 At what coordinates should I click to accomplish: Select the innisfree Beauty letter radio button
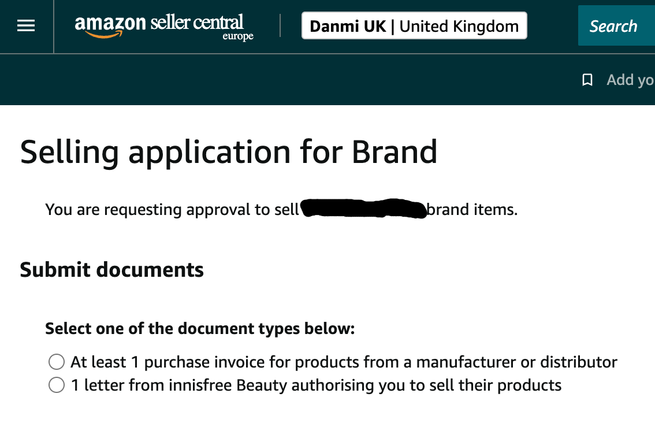[57, 385]
